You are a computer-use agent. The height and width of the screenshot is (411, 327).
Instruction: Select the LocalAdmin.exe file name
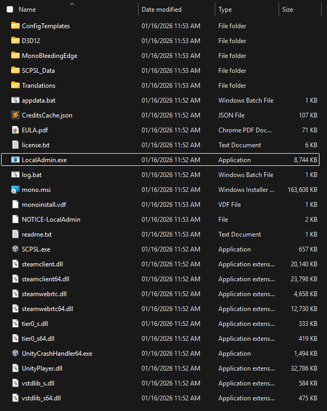pyautogui.click(x=44, y=160)
